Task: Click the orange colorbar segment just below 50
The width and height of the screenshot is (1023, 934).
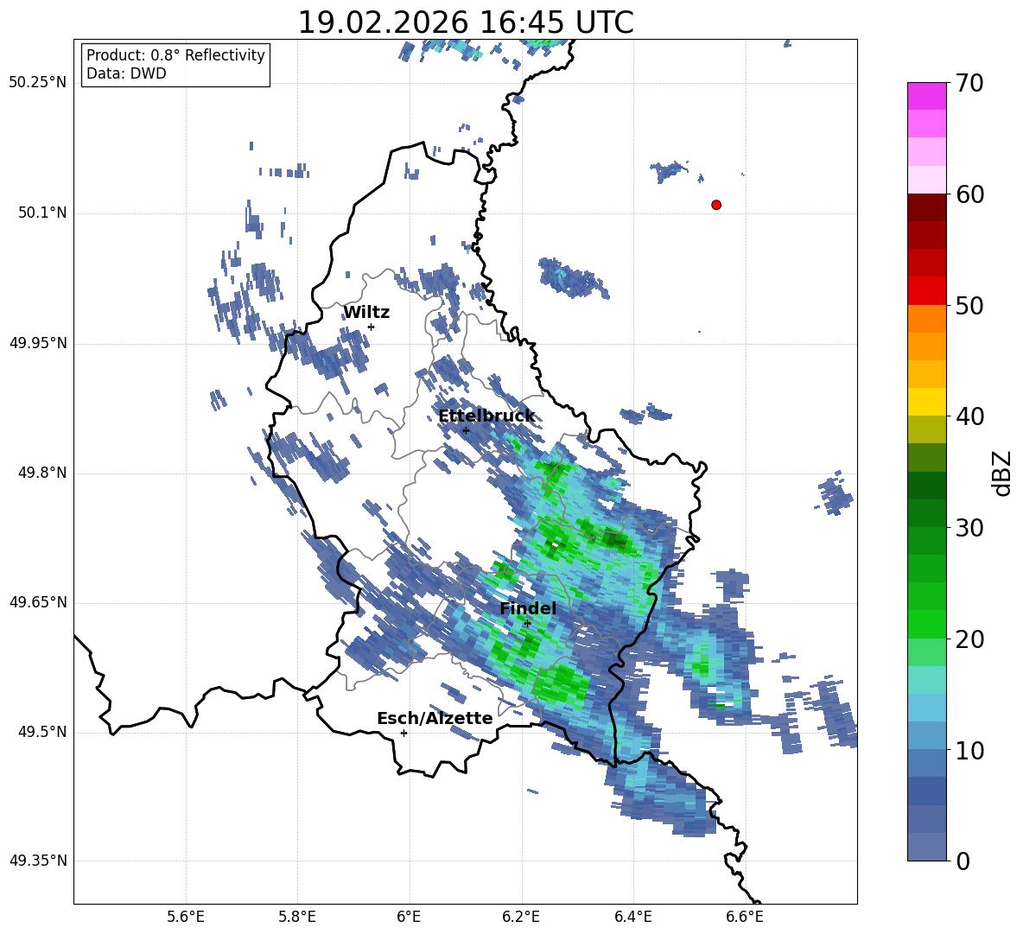Action: 926,319
